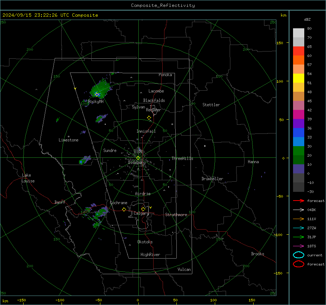This screenshot has width=326, height=305.
Task: Click the Vulcan map label
Action: tap(184, 269)
